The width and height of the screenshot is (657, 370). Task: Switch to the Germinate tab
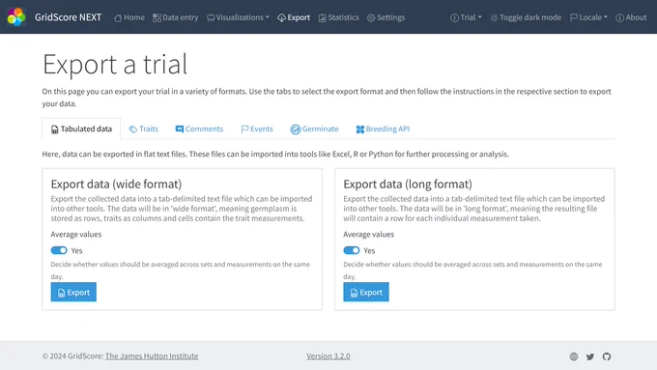(x=314, y=128)
